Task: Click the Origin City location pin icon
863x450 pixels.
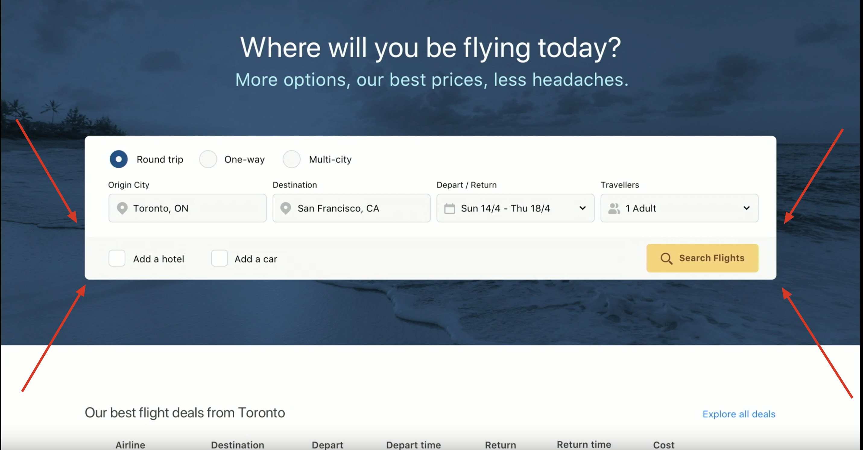Action: point(122,208)
